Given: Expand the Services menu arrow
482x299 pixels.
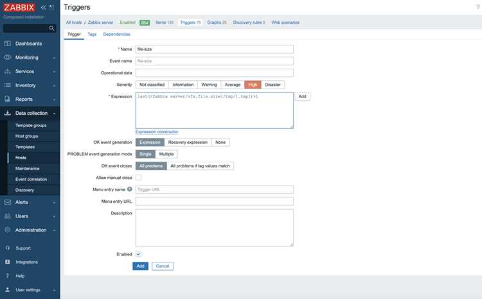Looking at the screenshot, I should pyautogui.click(x=54, y=71).
